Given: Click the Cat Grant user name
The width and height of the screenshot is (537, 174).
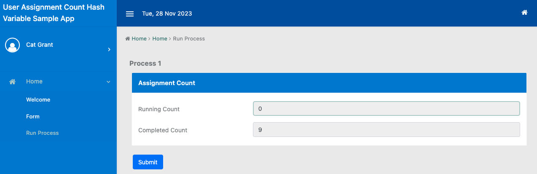Looking at the screenshot, I should [40, 45].
